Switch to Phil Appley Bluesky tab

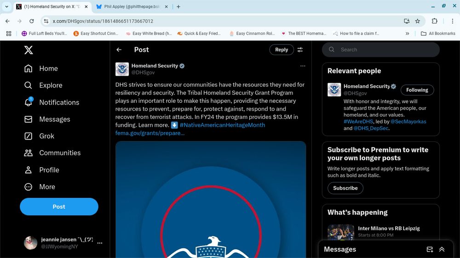[x=132, y=6]
